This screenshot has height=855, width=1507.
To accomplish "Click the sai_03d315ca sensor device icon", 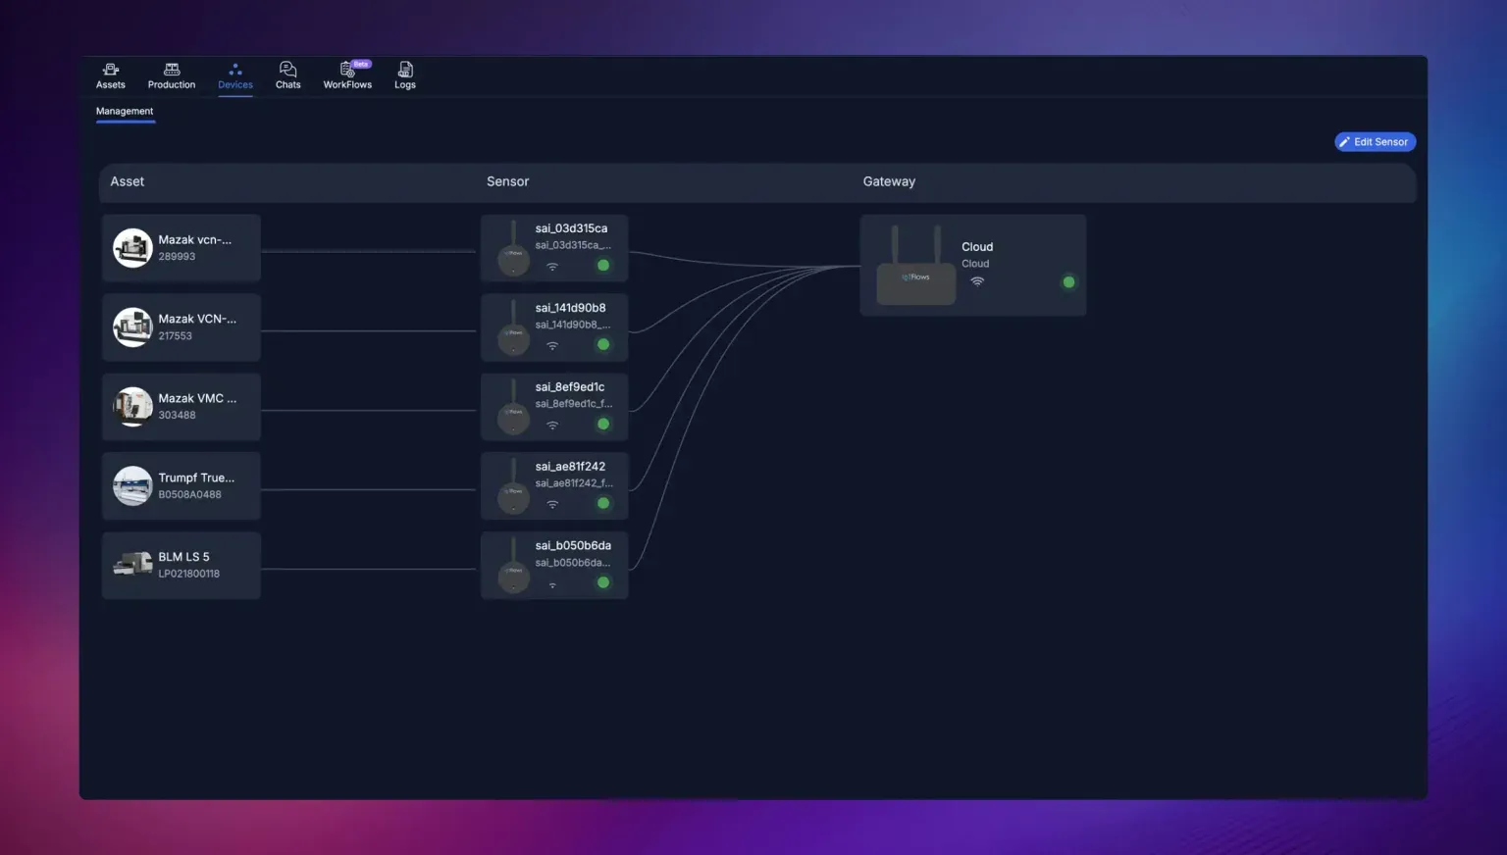I will pos(513,249).
